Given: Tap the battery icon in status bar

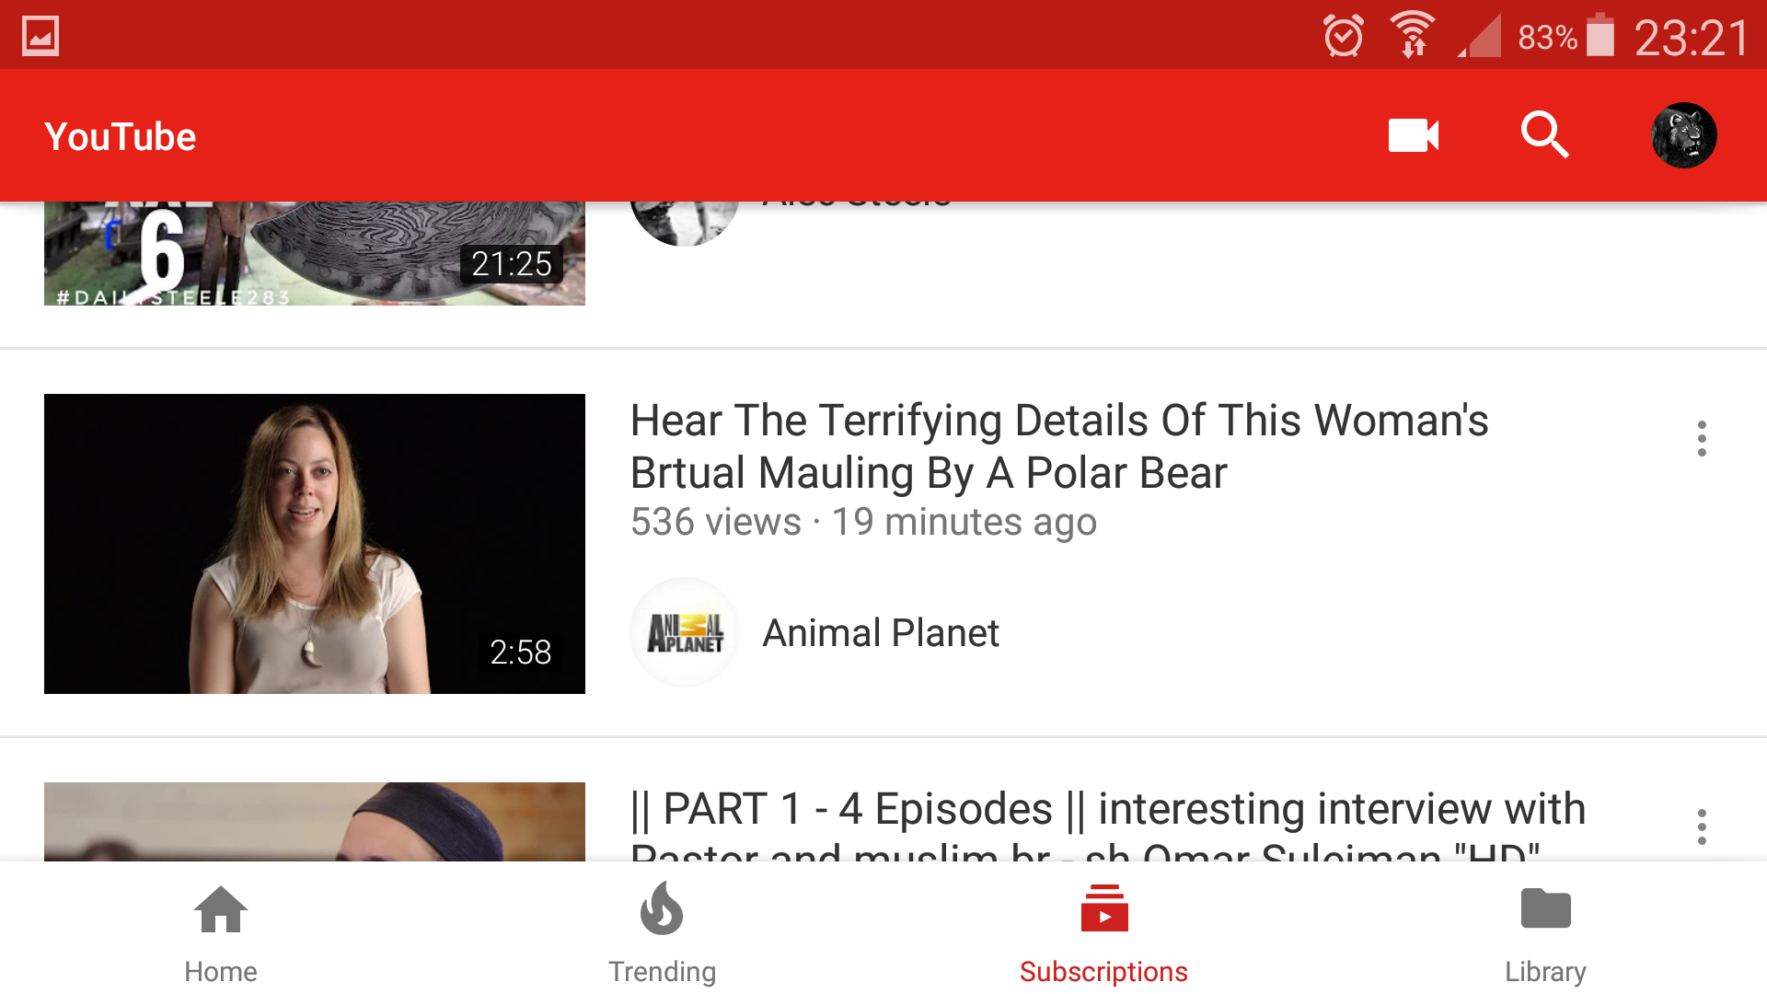Looking at the screenshot, I should pyautogui.click(x=1600, y=36).
